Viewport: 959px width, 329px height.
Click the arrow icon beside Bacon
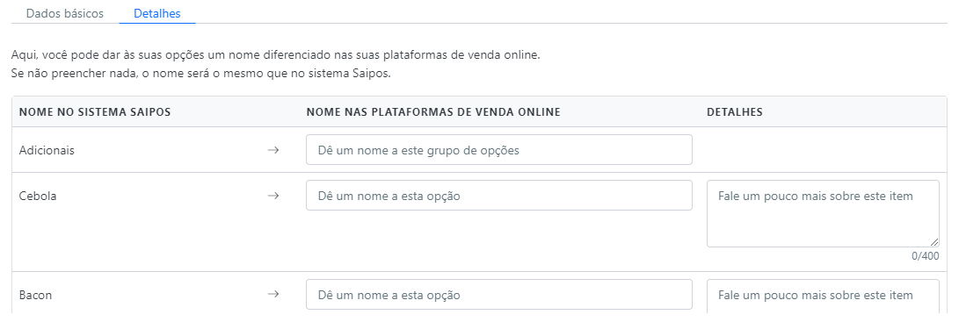(273, 294)
